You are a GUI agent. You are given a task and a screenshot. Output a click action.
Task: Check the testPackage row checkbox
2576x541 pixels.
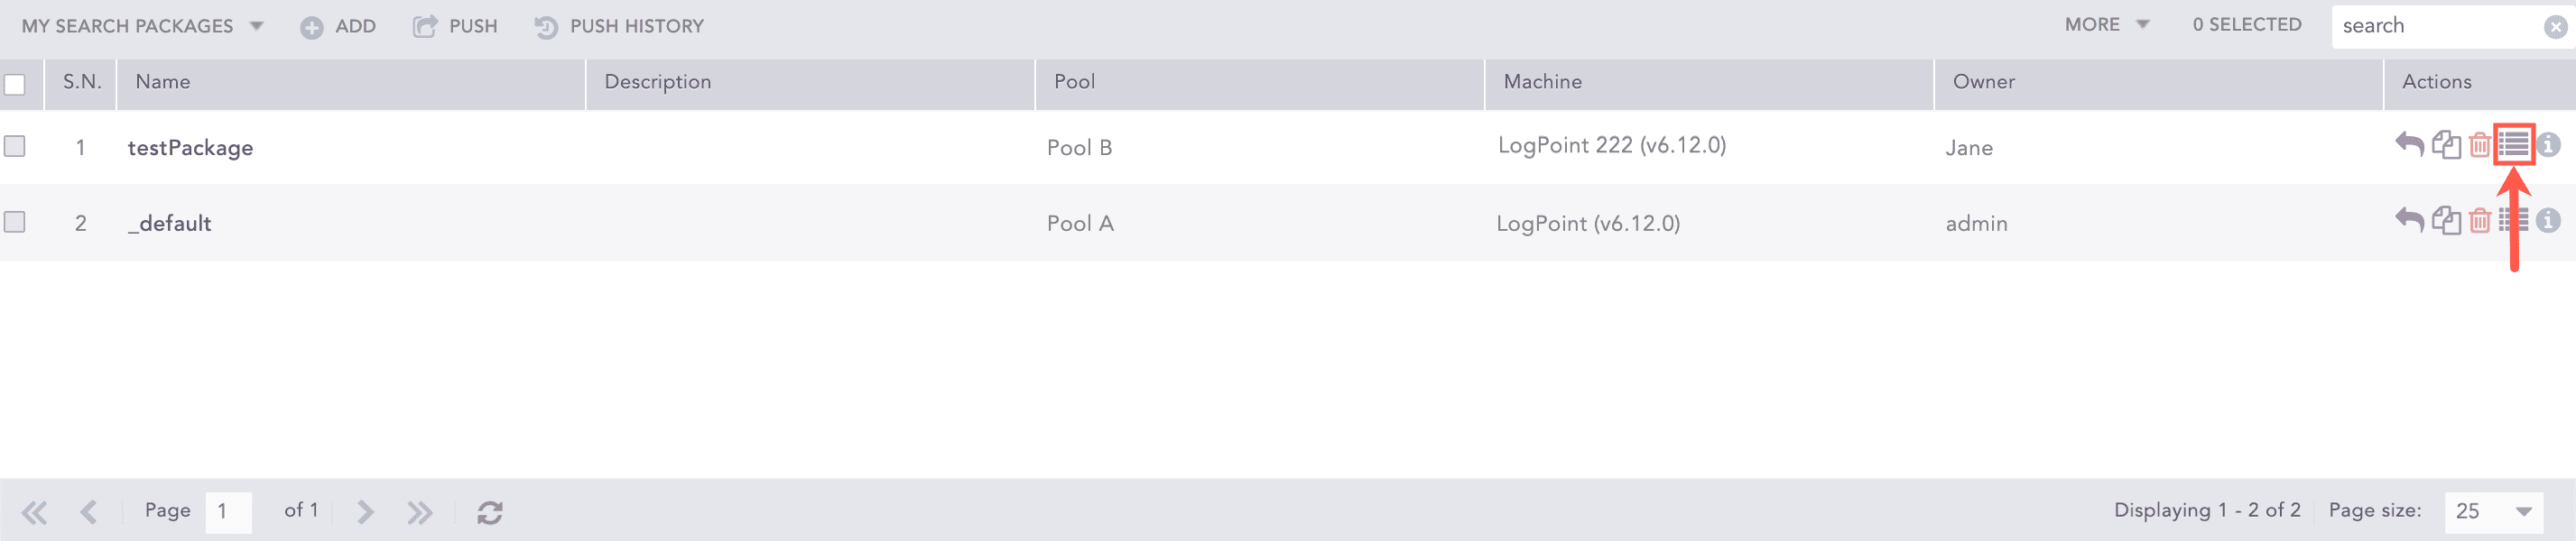pyautogui.click(x=15, y=146)
